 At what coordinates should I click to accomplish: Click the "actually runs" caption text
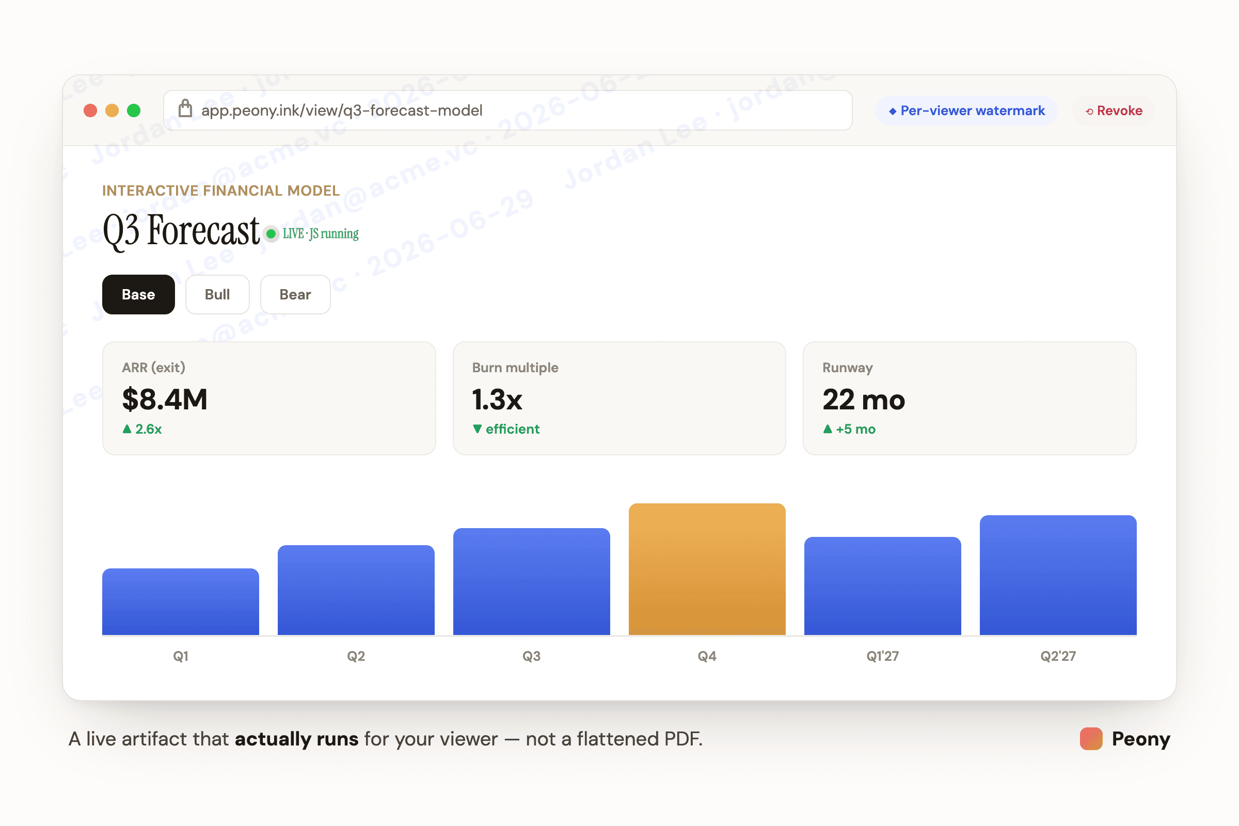tap(296, 739)
